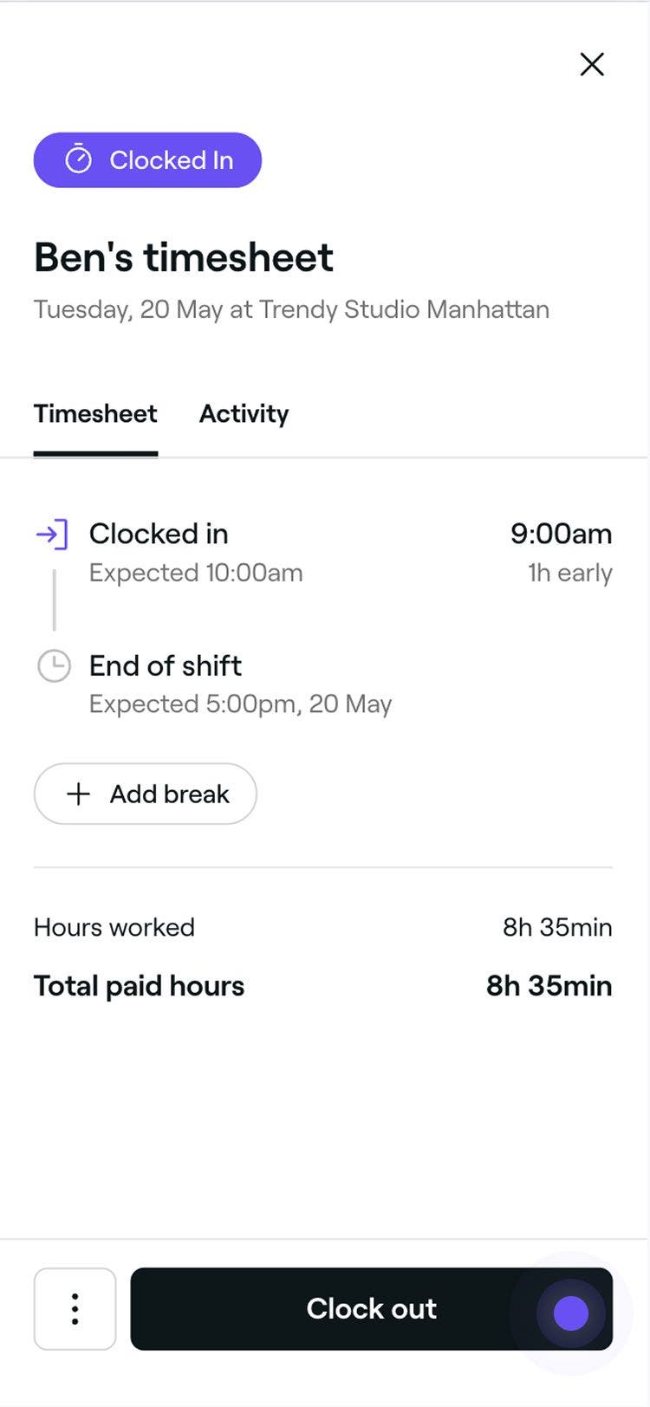Select the End of shift label
Viewport: 650px width, 1407px height.
(x=166, y=665)
